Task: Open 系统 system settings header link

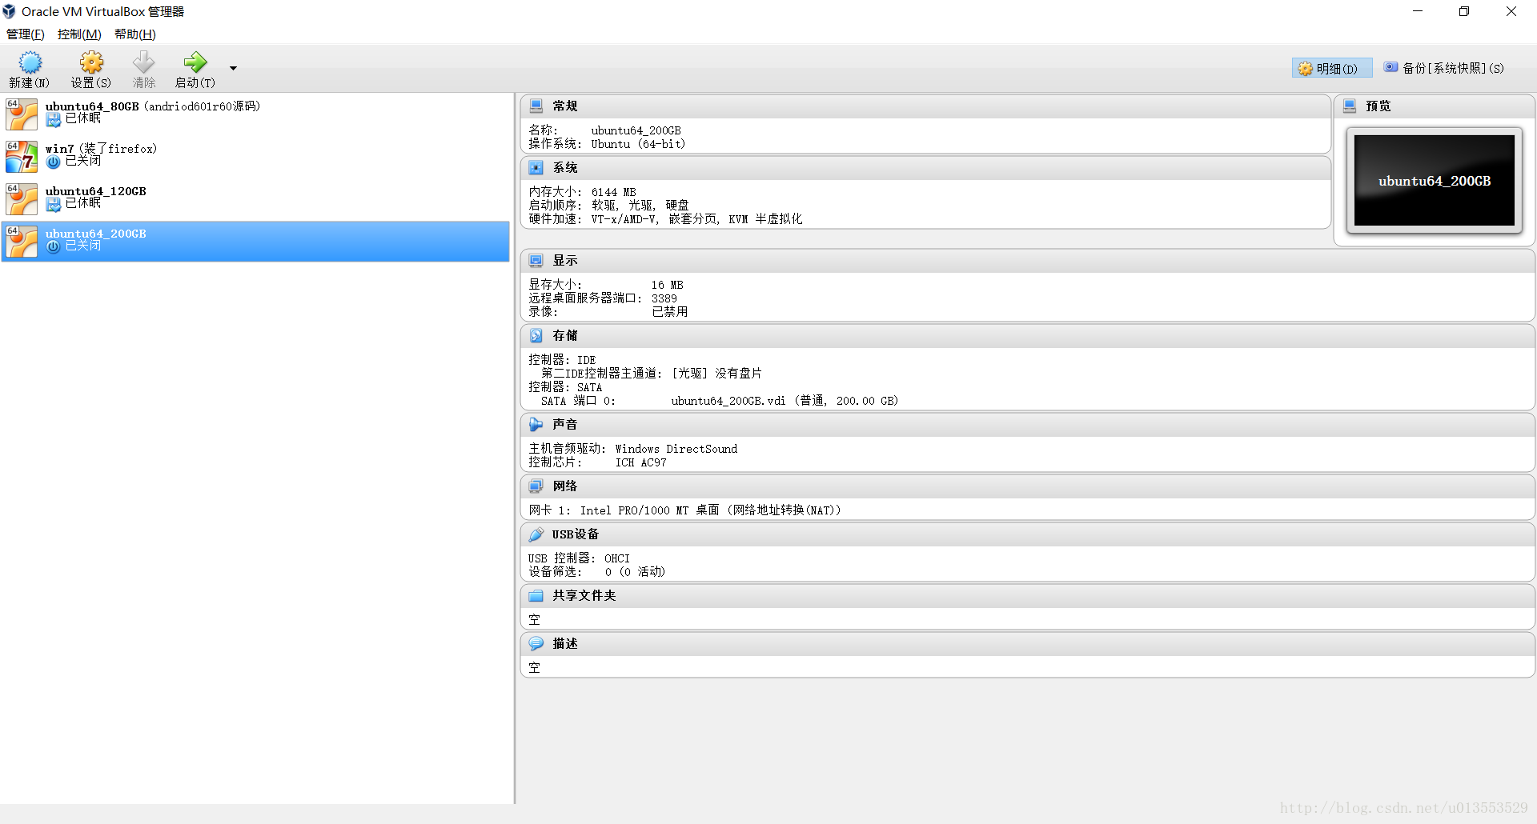Action: tap(564, 168)
